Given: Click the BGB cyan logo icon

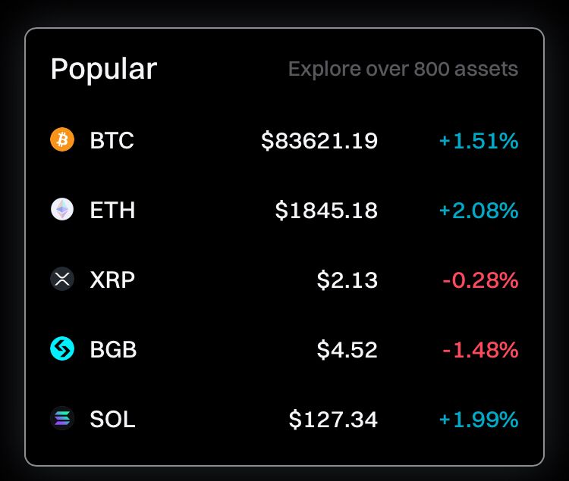Looking at the screenshot, I should [x=62, y=349].
